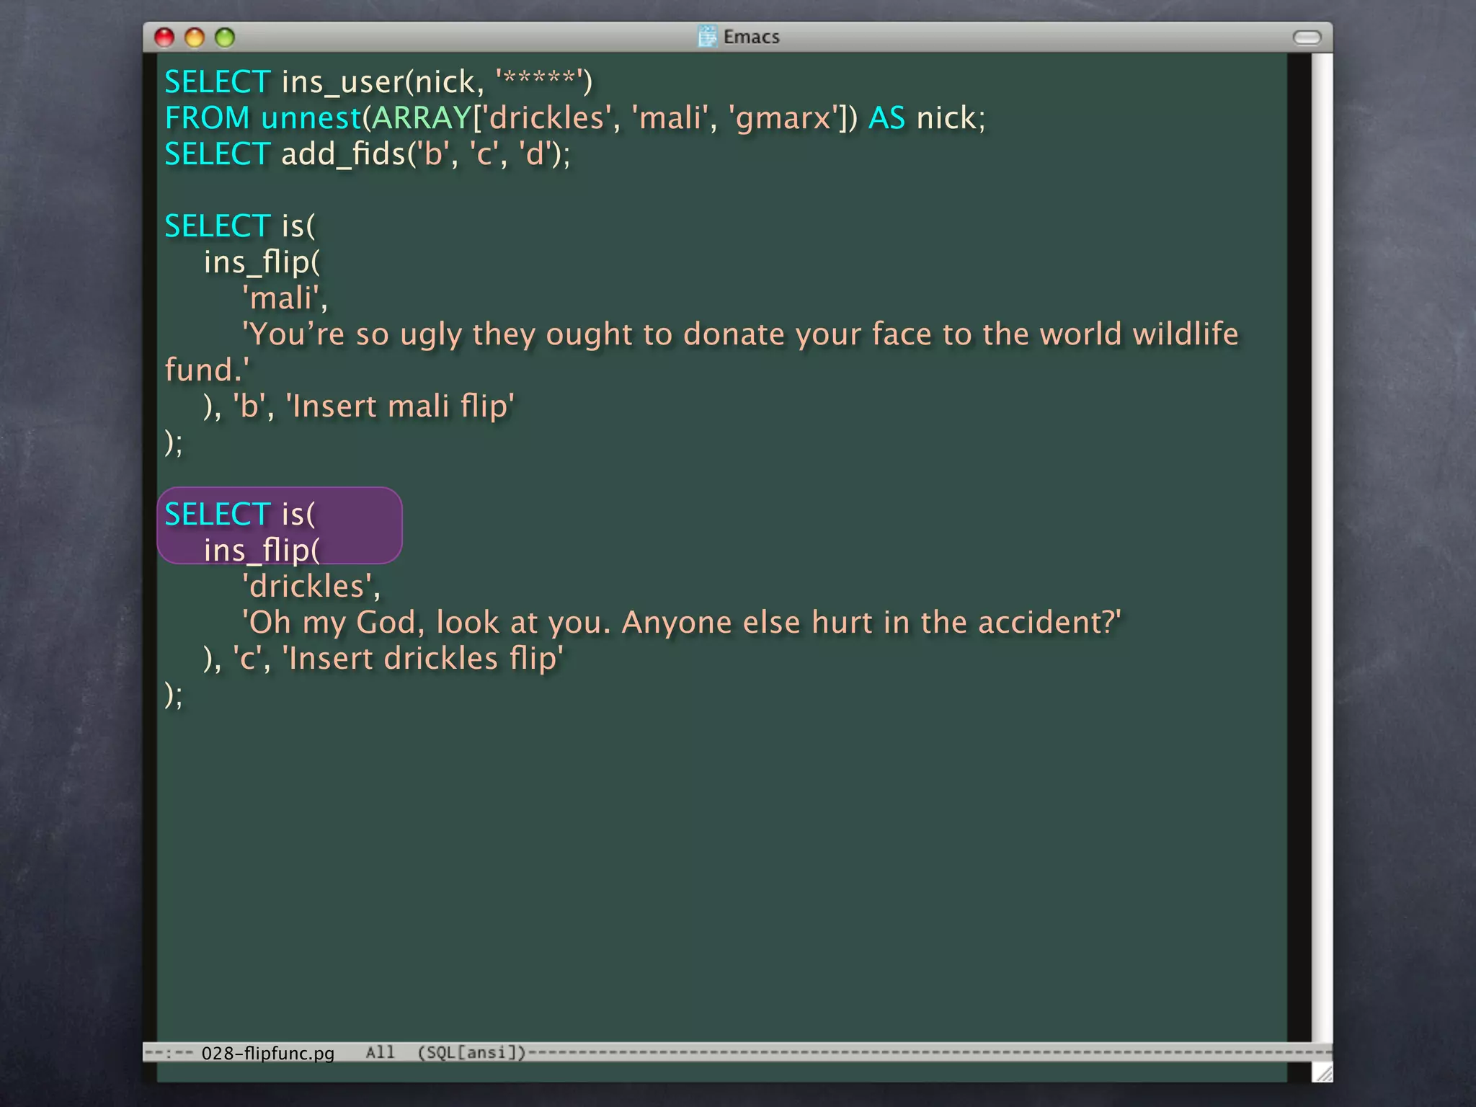Click the green zoom window button

pos(225,37)
